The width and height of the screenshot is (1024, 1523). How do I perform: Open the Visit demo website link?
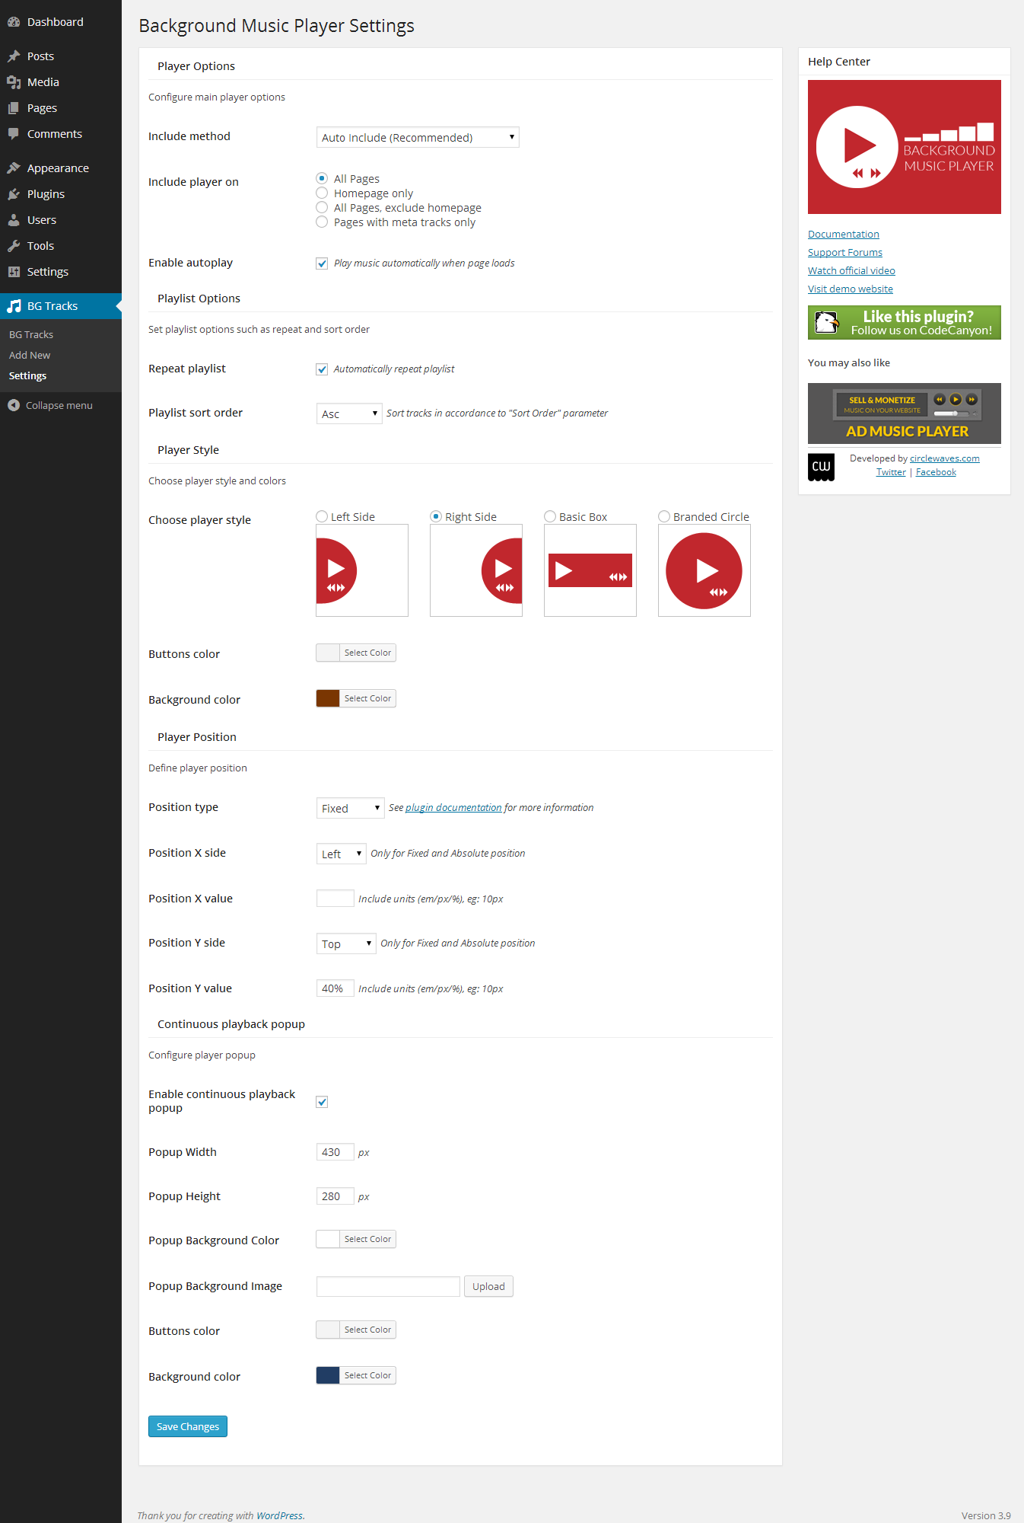pyautogui.click(x=851, y=289)
